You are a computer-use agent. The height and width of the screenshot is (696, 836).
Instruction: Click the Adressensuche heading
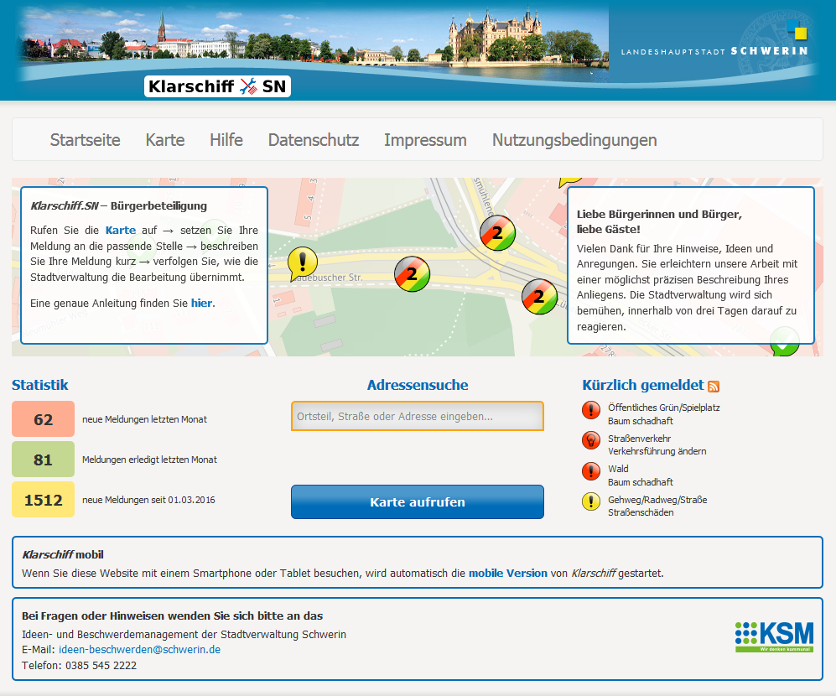pyautogui.click(x=418, y=385)
